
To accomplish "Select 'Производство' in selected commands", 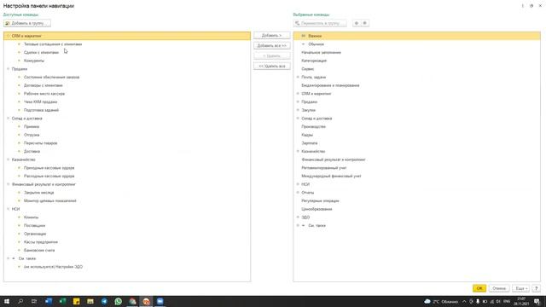I will [x=313, y=127].
